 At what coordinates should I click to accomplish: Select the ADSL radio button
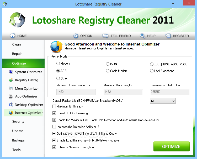(x=58, y=71)
